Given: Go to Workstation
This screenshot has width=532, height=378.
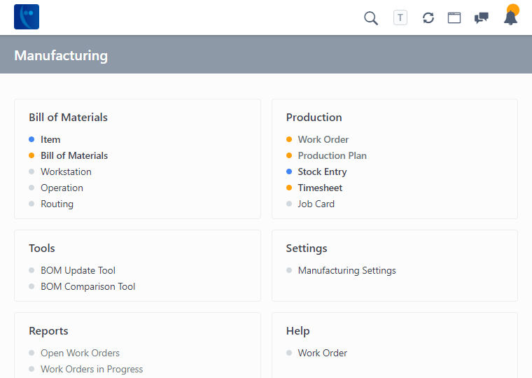Looking at the screenshot, I should pos(66,171).
